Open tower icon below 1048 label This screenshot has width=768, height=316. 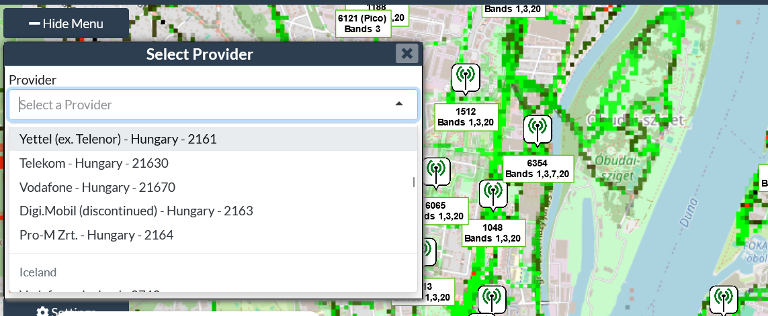point(491,301)
